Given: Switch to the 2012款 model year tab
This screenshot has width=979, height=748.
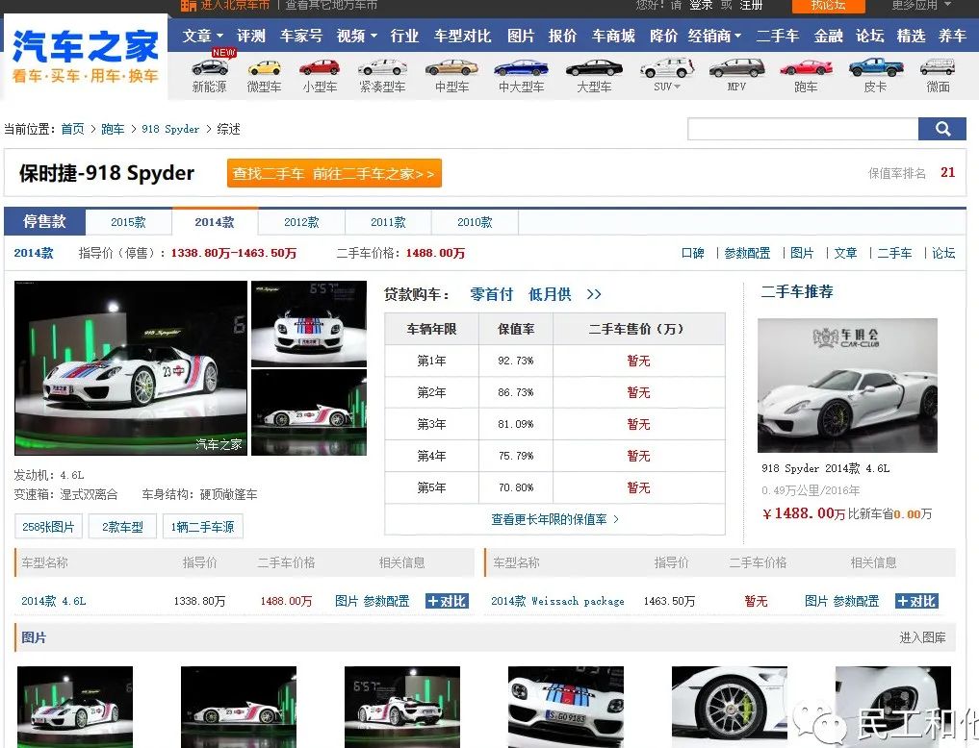Looking at the screenshot, I should click(x=300, y=221).
